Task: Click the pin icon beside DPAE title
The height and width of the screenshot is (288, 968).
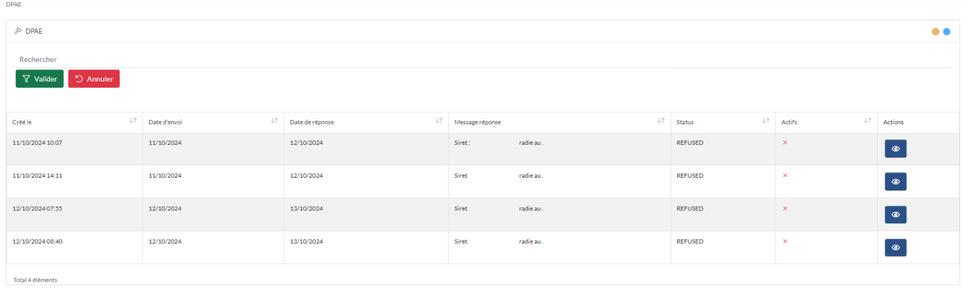Action: click(18, 31)
